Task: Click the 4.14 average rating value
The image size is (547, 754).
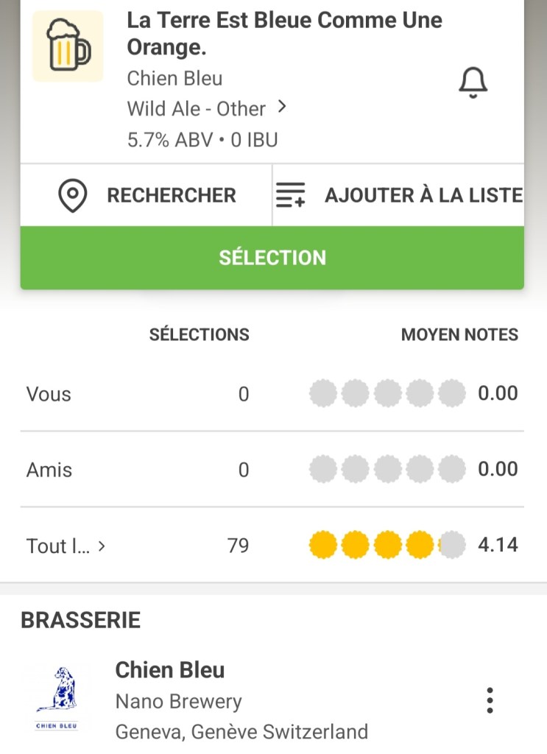Action: [x=498, y=546]
